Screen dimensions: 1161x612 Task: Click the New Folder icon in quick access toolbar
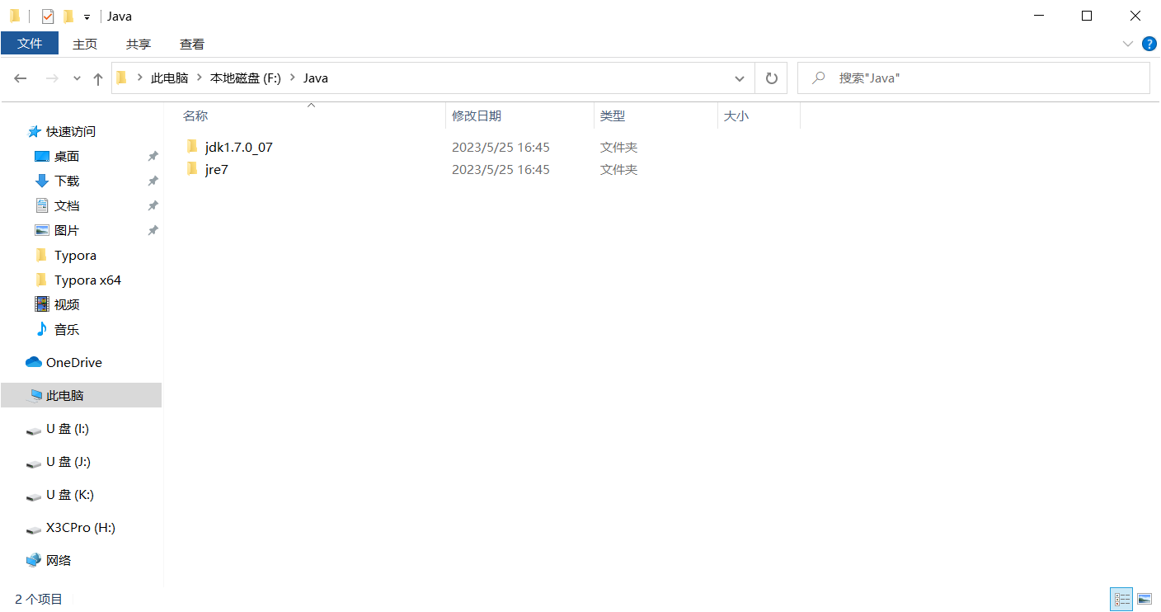point(68,16)
